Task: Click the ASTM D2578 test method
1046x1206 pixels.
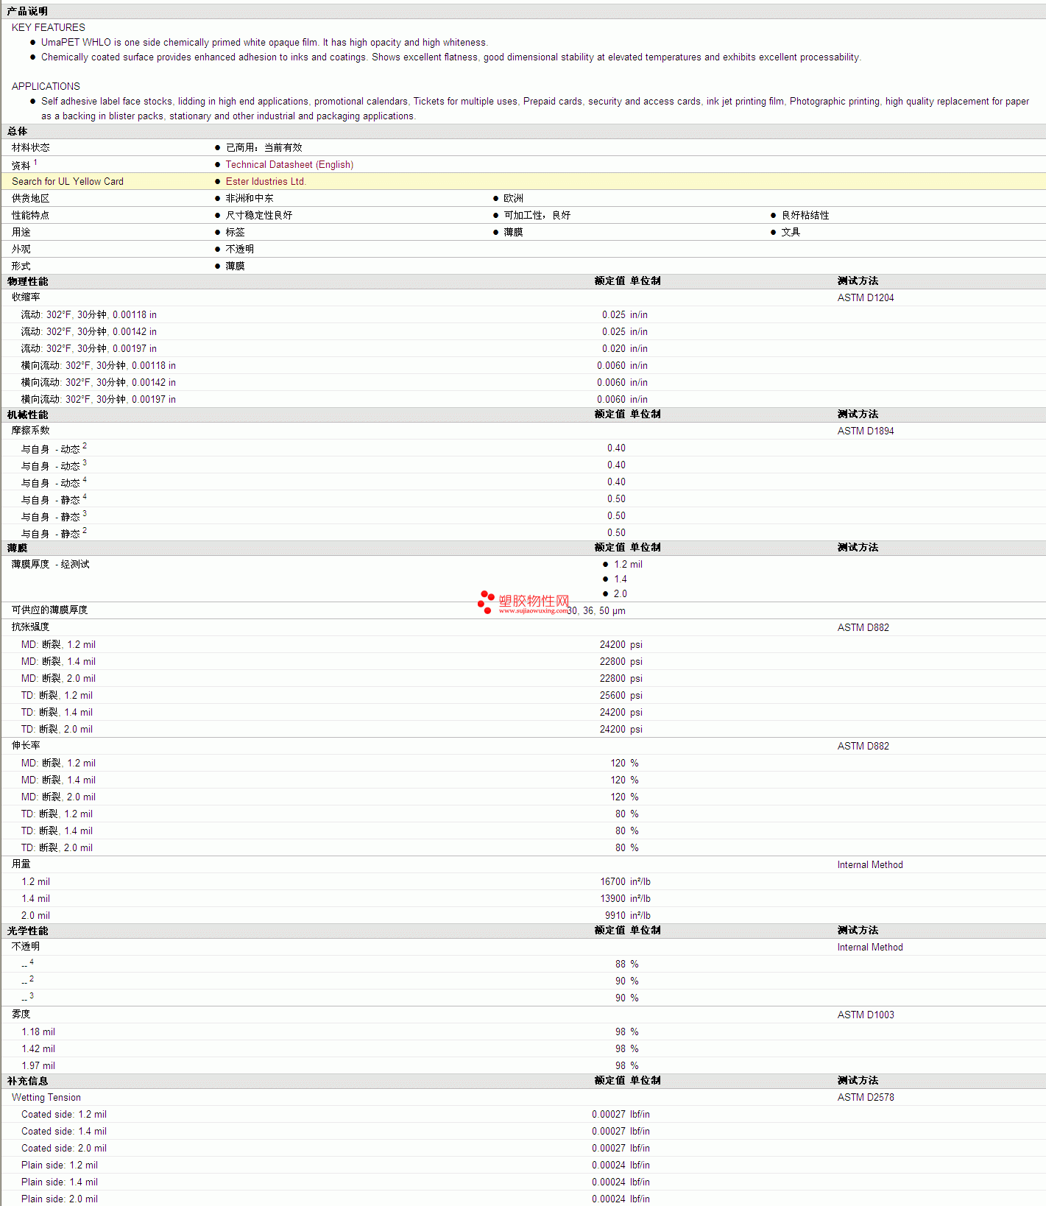Action: [866, 1098]
